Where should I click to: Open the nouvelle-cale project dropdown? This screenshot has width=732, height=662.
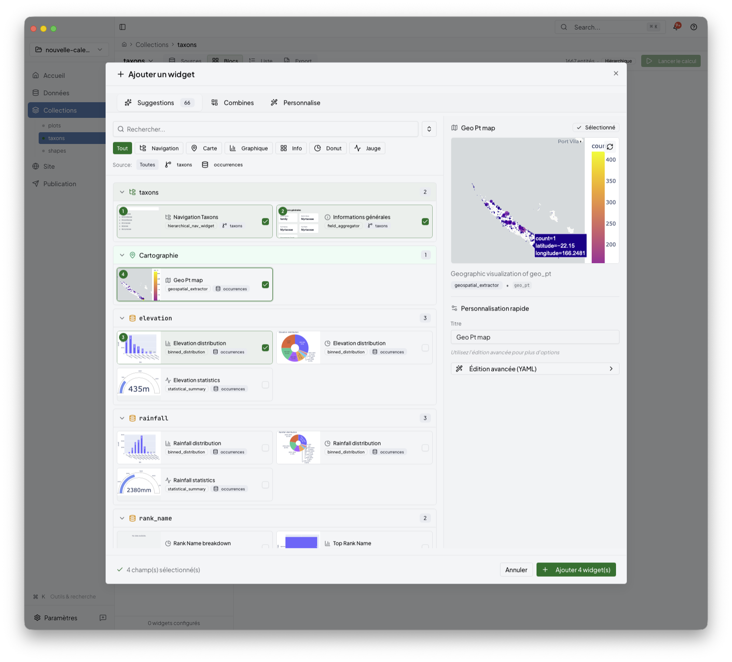coord(69,50)
